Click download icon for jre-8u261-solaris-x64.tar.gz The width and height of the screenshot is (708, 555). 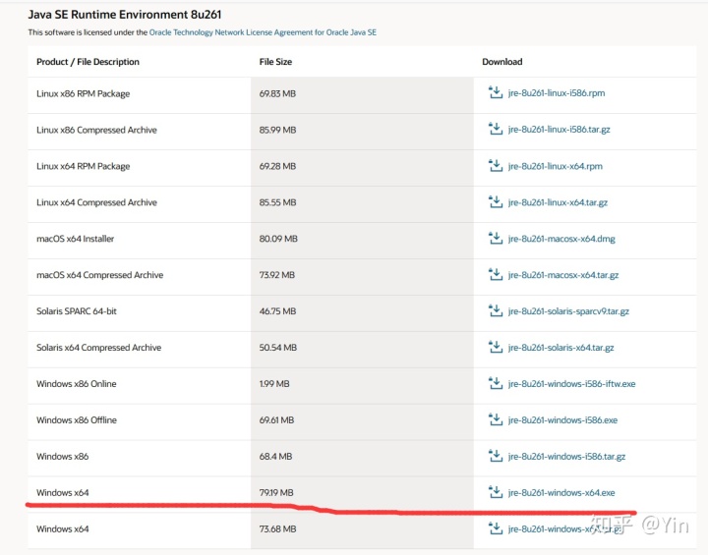point(496,347)
